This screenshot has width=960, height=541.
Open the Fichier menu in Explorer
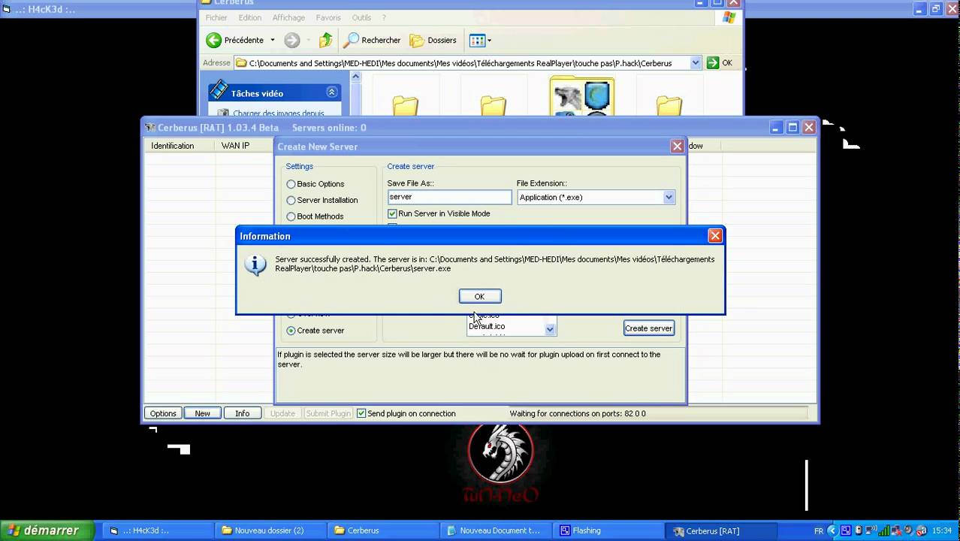click(x=216, y=18)
